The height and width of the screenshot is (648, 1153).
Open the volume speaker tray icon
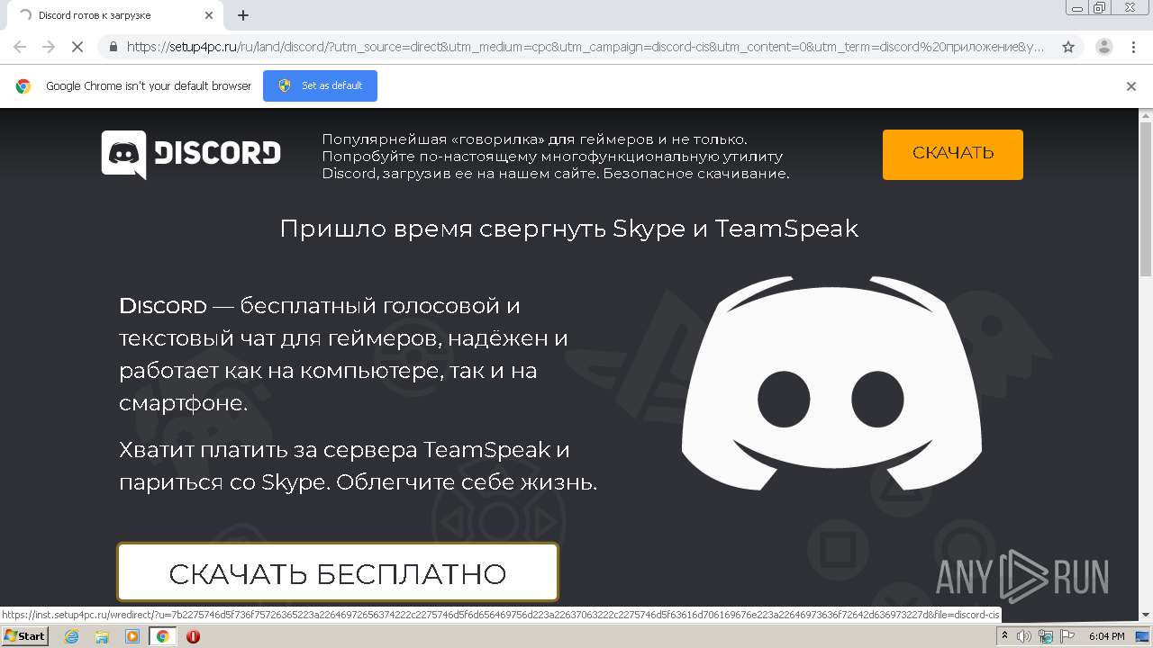[x=1024, y=636]
